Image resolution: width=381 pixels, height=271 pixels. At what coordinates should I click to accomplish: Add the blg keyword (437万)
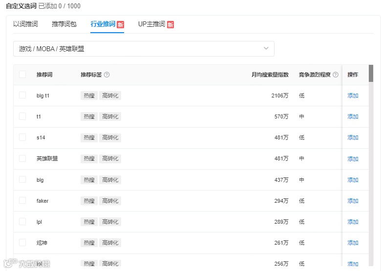pyautogui.click(x=353, y=180)
